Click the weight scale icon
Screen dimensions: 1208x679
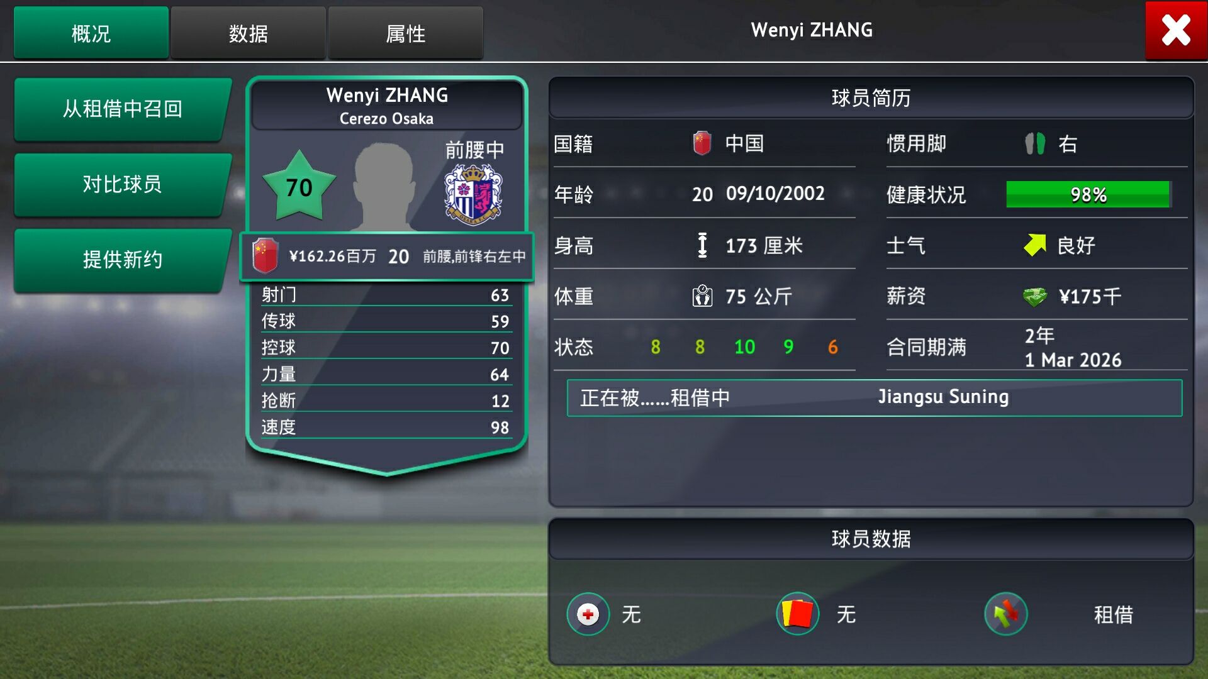[x=702, y=295]
